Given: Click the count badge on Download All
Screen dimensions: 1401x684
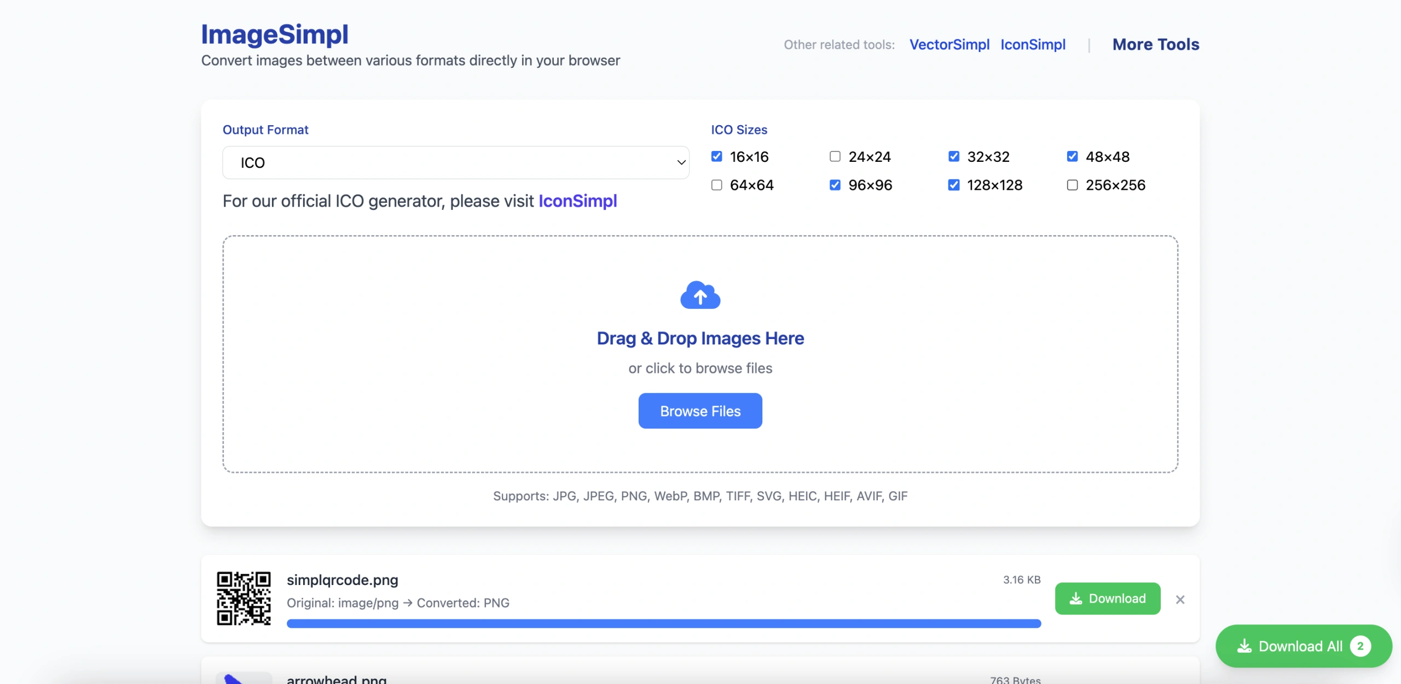Looking at the screenshot, I should coord(1360,646).
